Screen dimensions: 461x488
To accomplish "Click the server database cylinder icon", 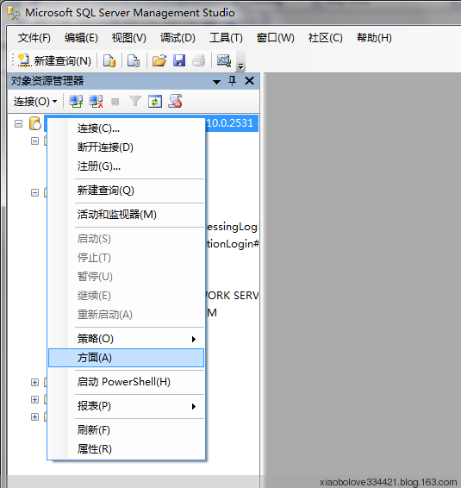I will click(x=34, y=123).
